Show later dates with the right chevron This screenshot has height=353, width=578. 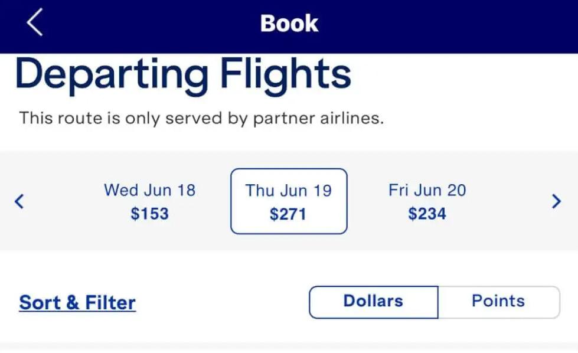(x=556, y=201)
